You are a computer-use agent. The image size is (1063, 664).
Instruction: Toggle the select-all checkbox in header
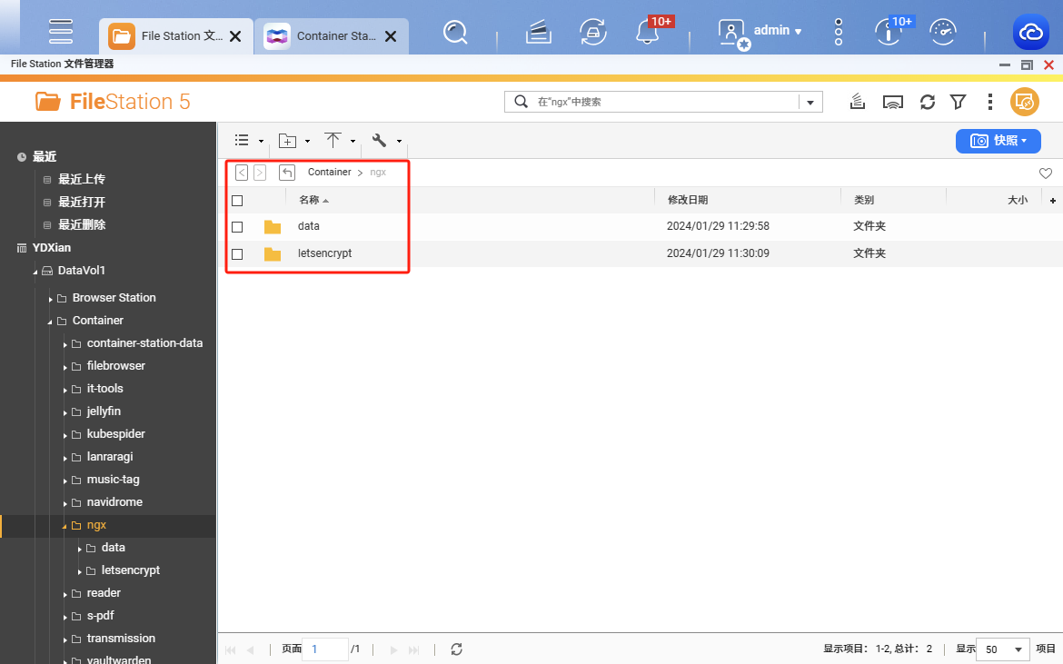[x=237, y=201]
